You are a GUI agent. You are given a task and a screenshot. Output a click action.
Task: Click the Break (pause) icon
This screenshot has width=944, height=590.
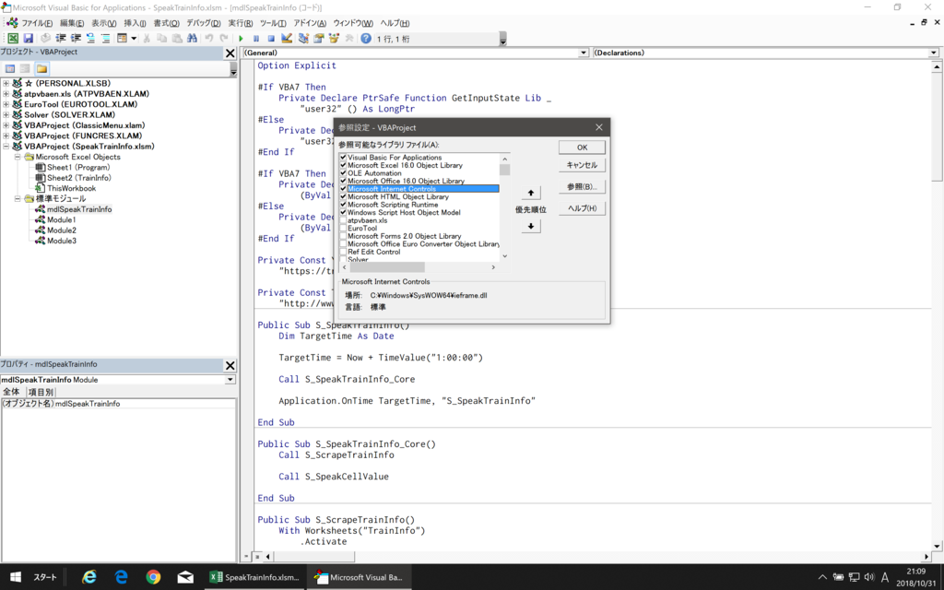(256, 39)
